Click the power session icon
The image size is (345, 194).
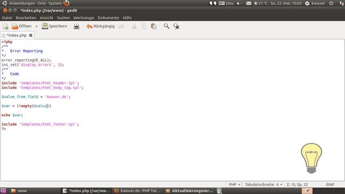coord(331,3)
